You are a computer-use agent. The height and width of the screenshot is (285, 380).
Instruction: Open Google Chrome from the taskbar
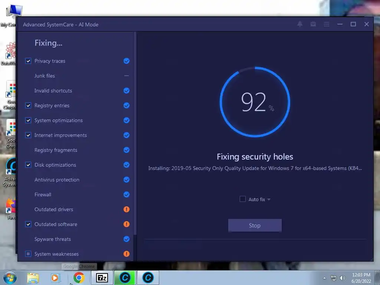79,278
